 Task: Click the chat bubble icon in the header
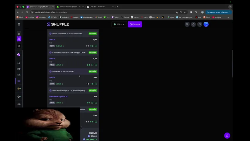[200, 24]
